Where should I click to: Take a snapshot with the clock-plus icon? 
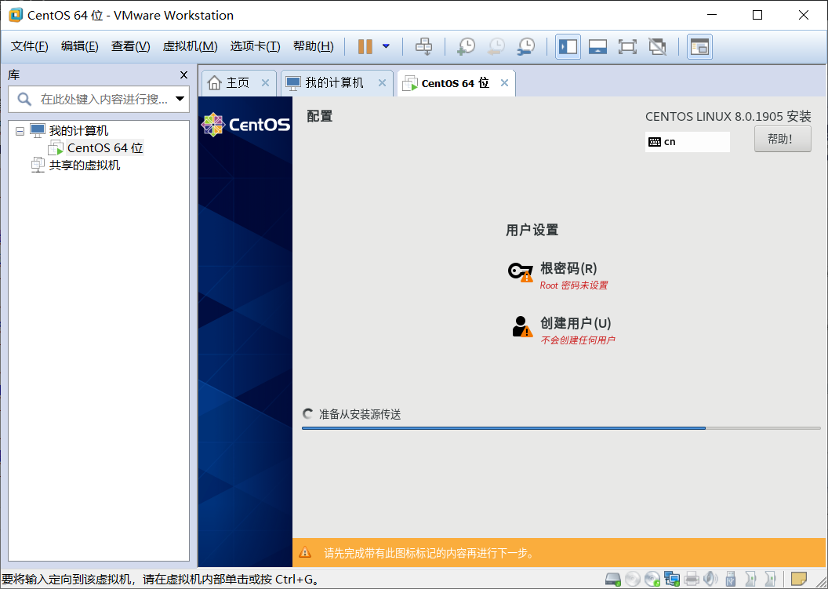pyautogui.click(x=466, y=46)
